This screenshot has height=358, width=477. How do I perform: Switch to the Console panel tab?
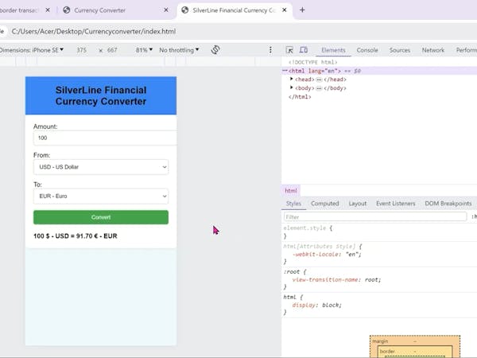[367, 50]
